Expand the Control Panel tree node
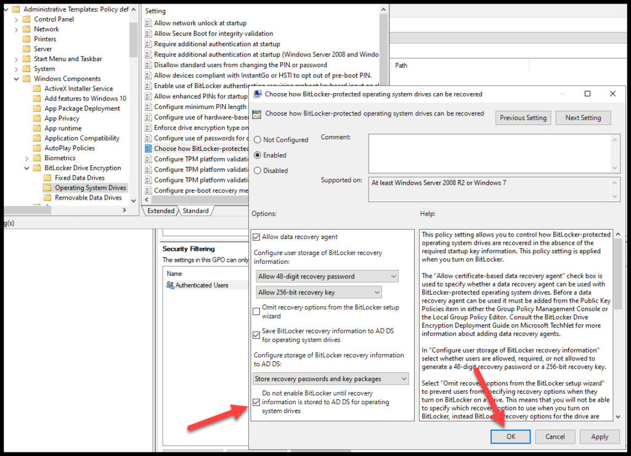The width and height of the screenshot is (631, 456). coord(16,19)
